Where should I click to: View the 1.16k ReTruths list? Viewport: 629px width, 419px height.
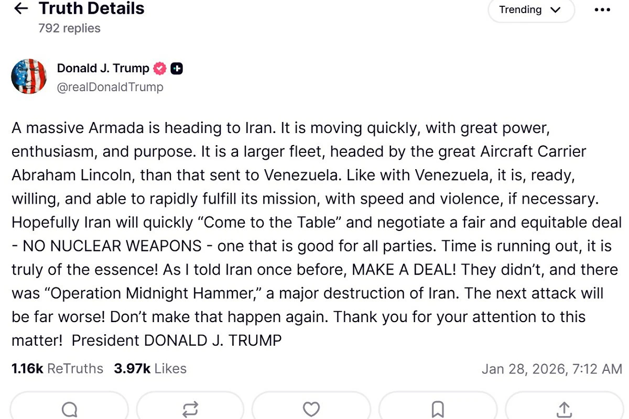(x=58, y=369)
